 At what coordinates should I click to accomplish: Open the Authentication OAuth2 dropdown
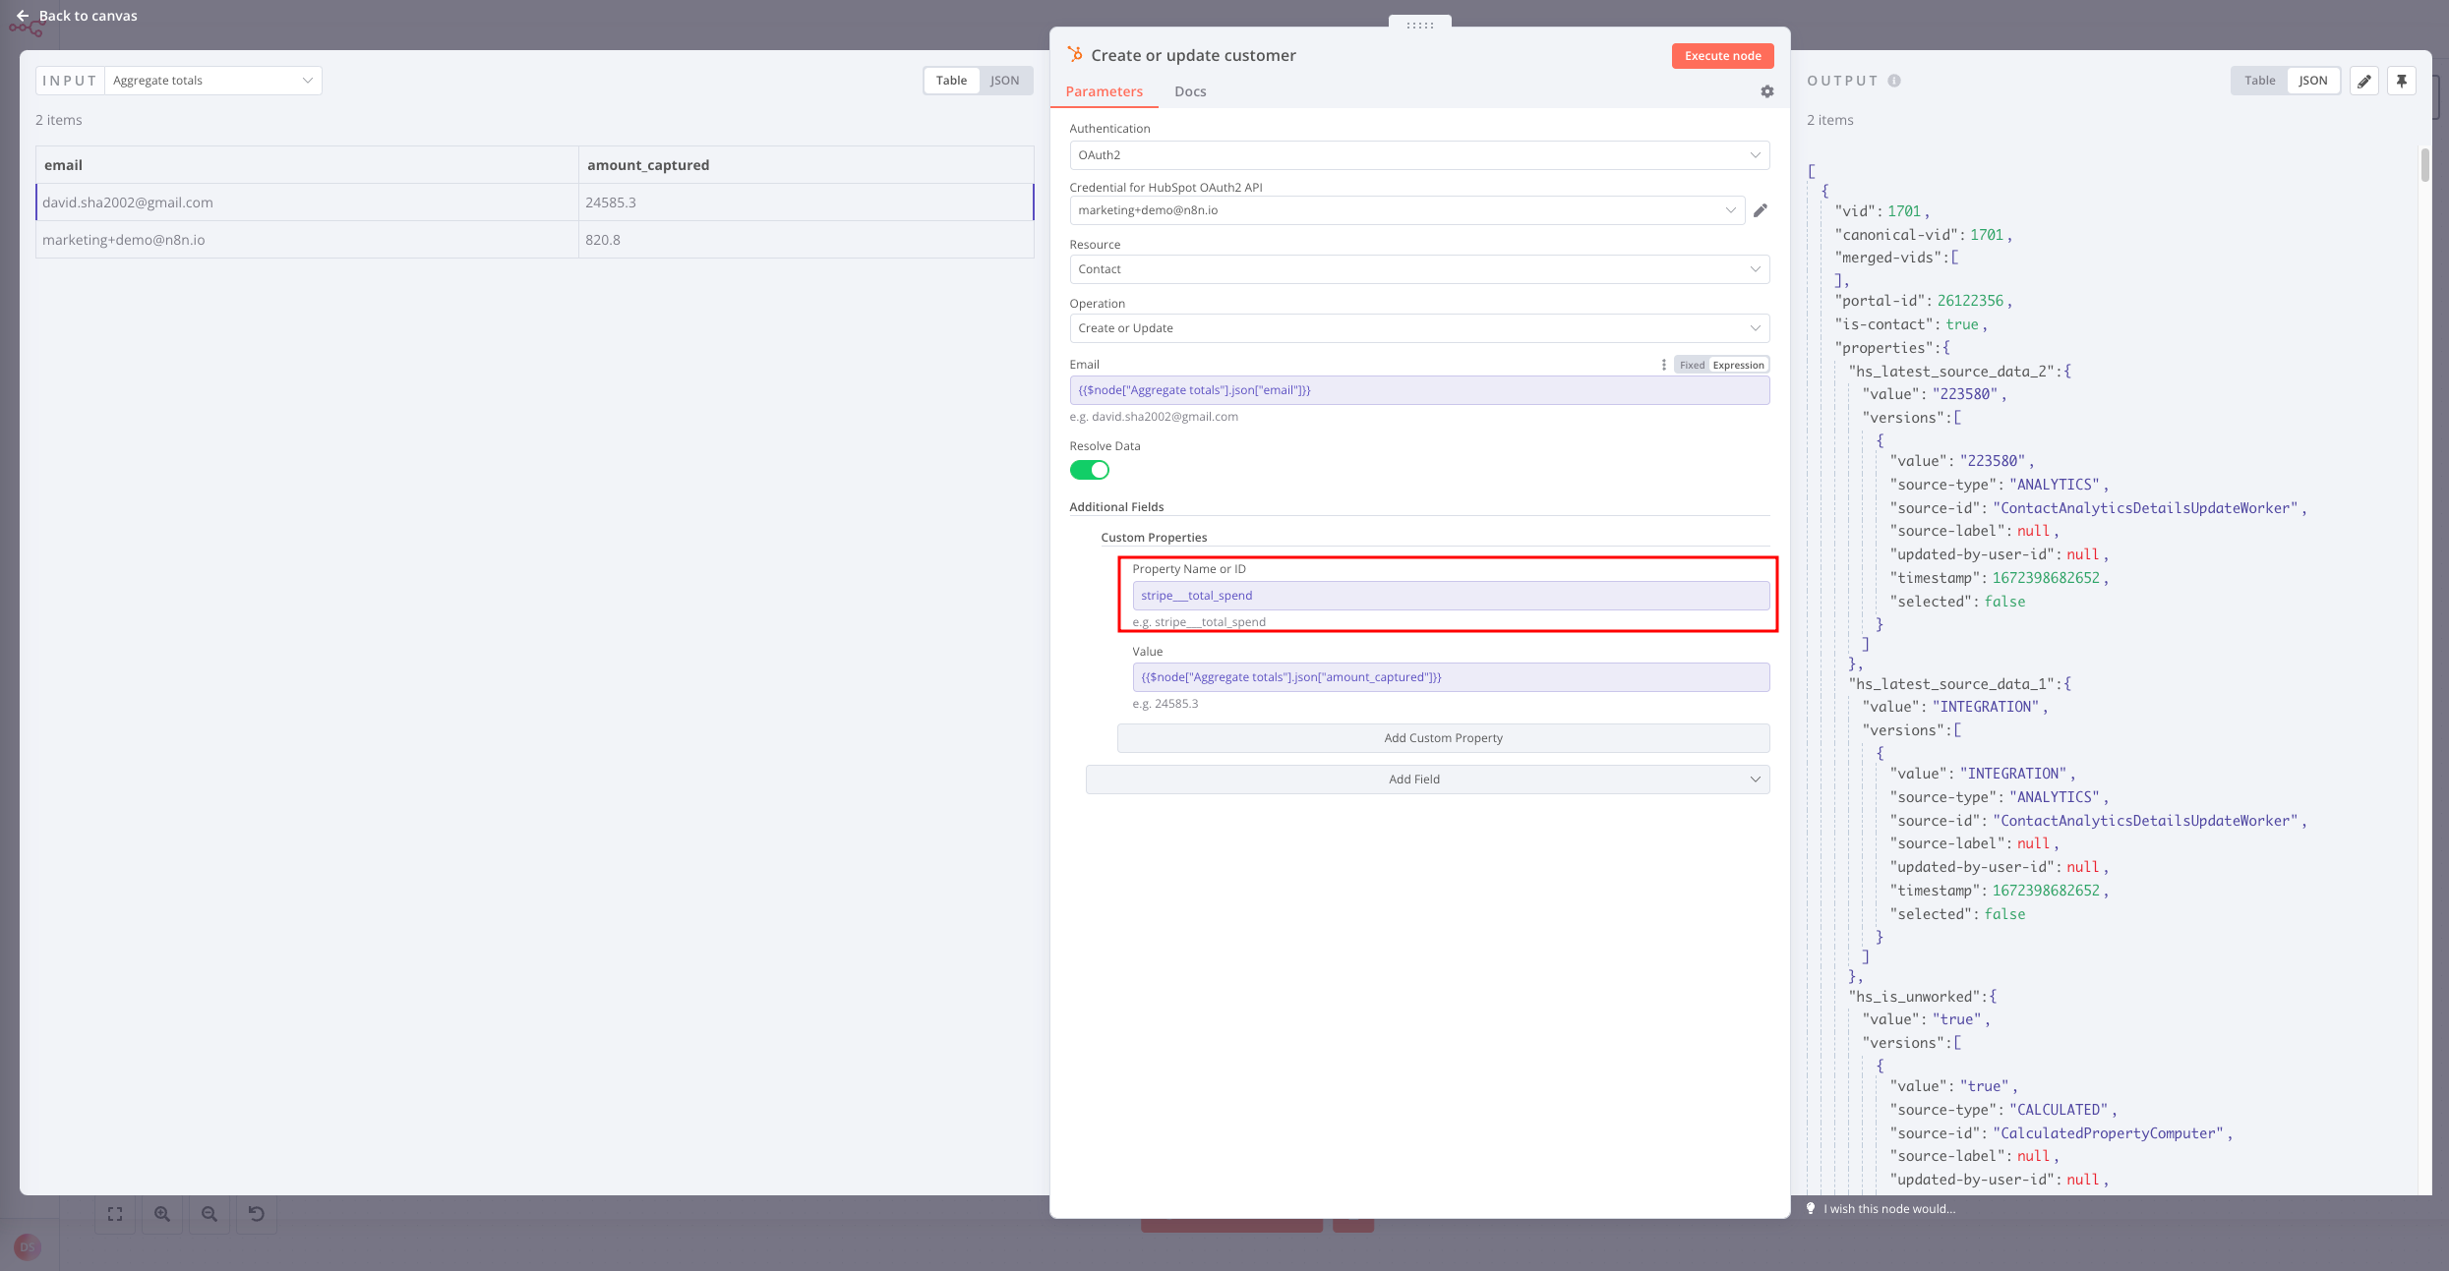[x=1418, y=155]
